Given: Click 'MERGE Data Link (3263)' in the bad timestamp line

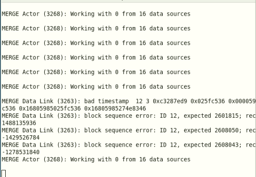Looking at the screenshot, I should point(41,101).
